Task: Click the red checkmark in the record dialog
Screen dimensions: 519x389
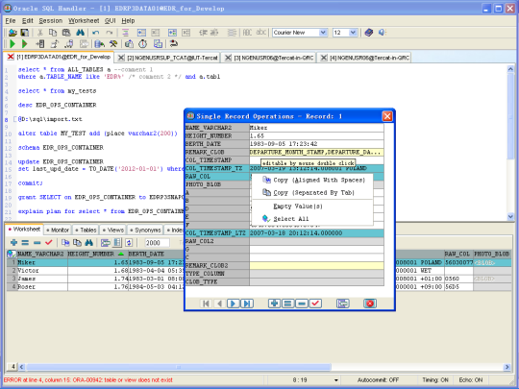Action: click(315, 304)
